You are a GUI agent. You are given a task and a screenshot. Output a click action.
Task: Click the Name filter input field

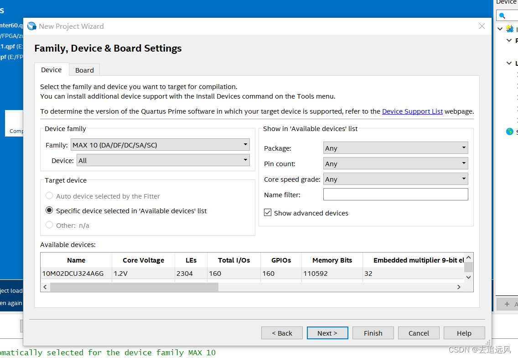[x=395, y=195]
